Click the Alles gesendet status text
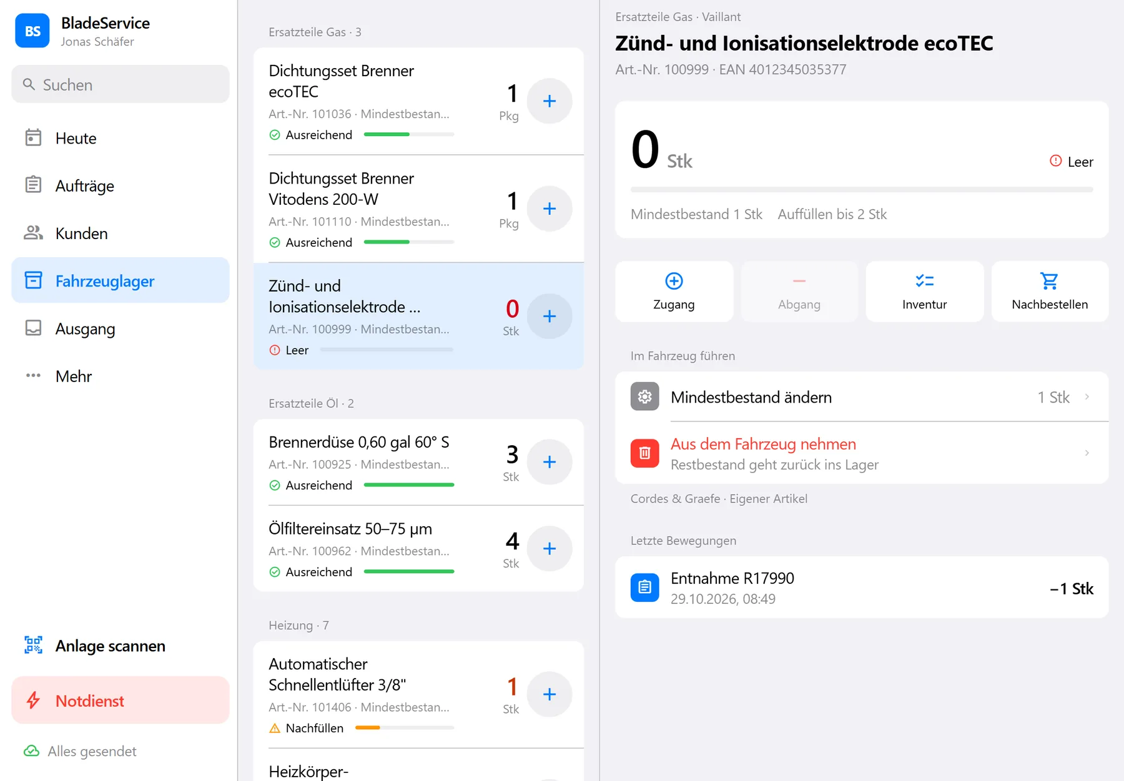1124x781 pixels. click(x=92, y=751)
